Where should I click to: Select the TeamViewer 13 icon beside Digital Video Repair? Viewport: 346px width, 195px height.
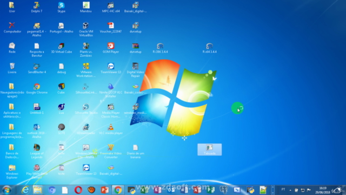[x=111, y=68]
